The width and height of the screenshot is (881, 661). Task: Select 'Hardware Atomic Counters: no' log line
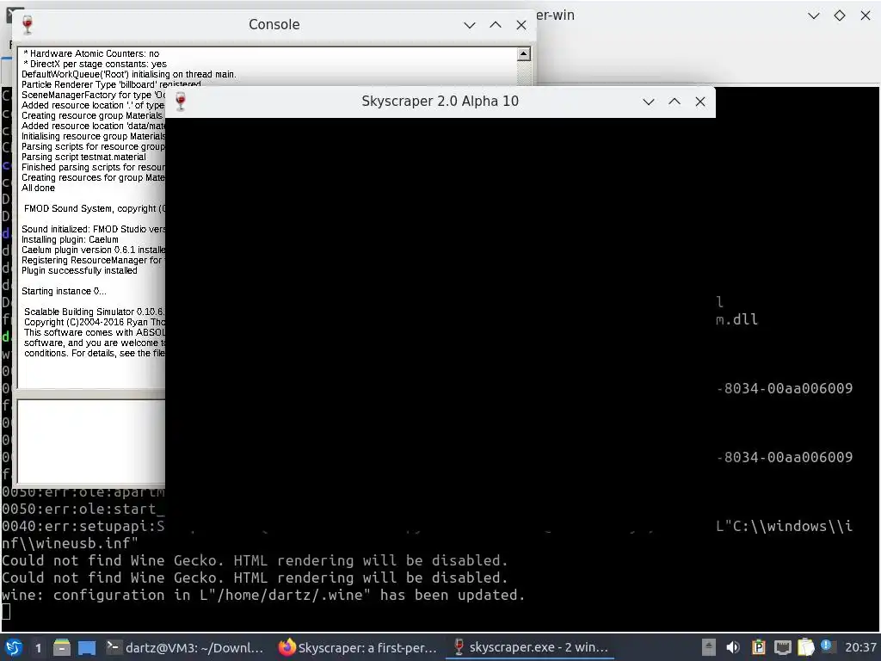pyautogui.click(x=91, y=53)
